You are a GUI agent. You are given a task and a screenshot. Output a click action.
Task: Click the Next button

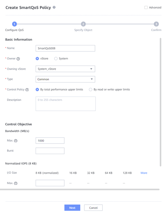[x=72, y=208]
